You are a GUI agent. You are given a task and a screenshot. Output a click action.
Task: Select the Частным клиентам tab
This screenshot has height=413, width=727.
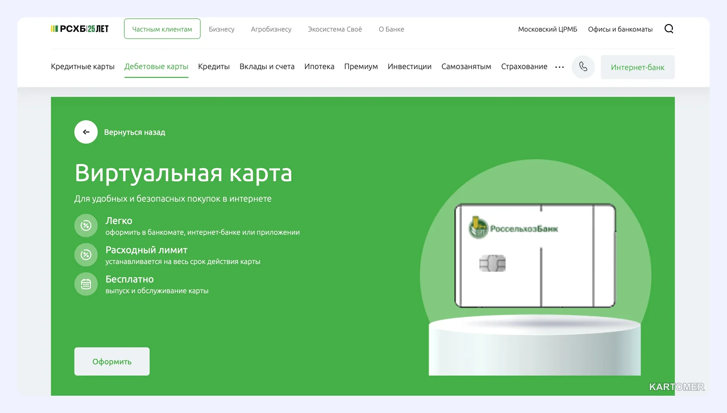[x=162, y=29]
